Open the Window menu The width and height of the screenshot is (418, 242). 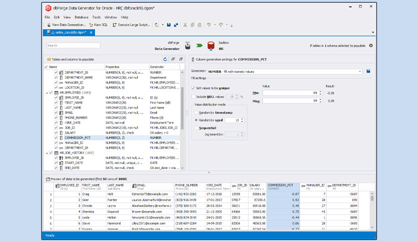click(110, 17)
